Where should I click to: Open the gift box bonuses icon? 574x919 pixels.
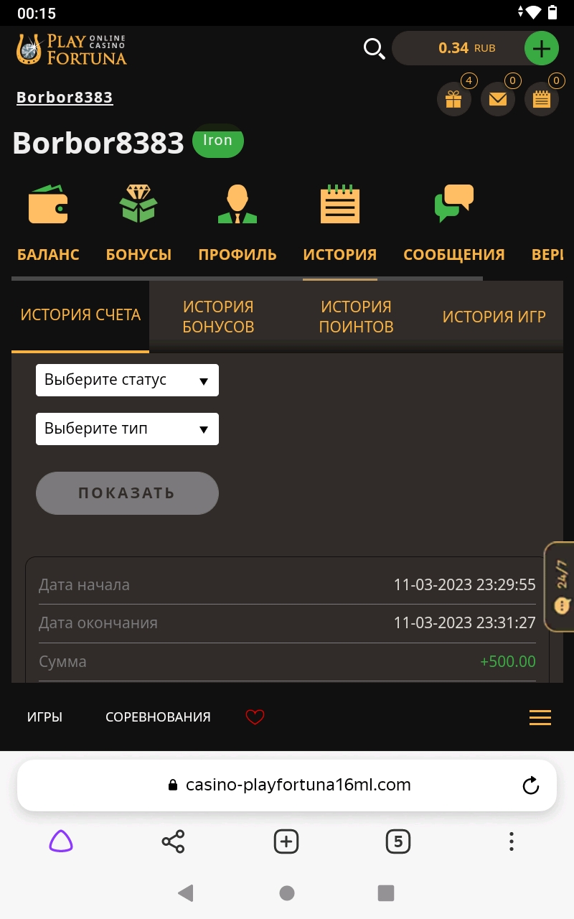453,99
